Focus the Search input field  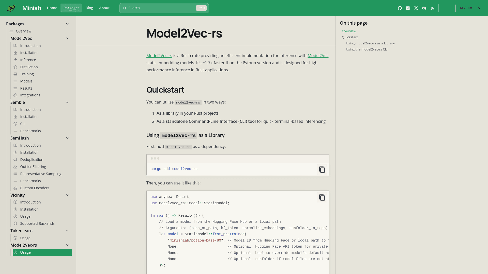(x=164, y=8)
